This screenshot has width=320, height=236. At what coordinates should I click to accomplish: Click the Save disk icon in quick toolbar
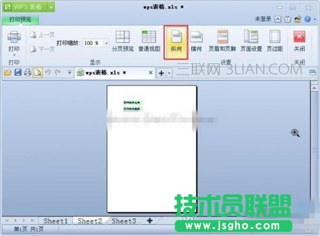click(18, 73)
